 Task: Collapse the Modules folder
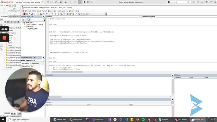[x=24, y=26]
